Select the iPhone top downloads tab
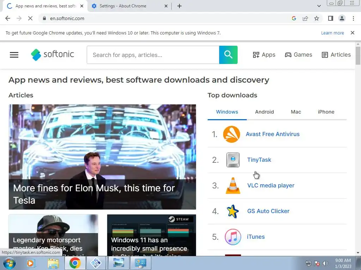361x270 pixels. coord(326,112)
